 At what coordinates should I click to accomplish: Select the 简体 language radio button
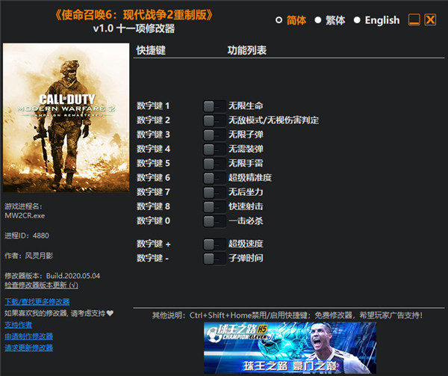tap(279, 20)
